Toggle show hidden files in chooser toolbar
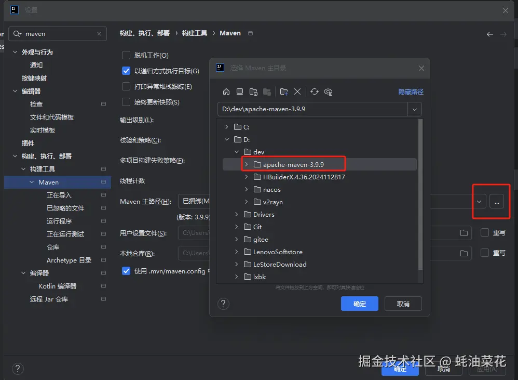Image resolution: width=518 pixels, height=380 pixels. tap(328, 91)
